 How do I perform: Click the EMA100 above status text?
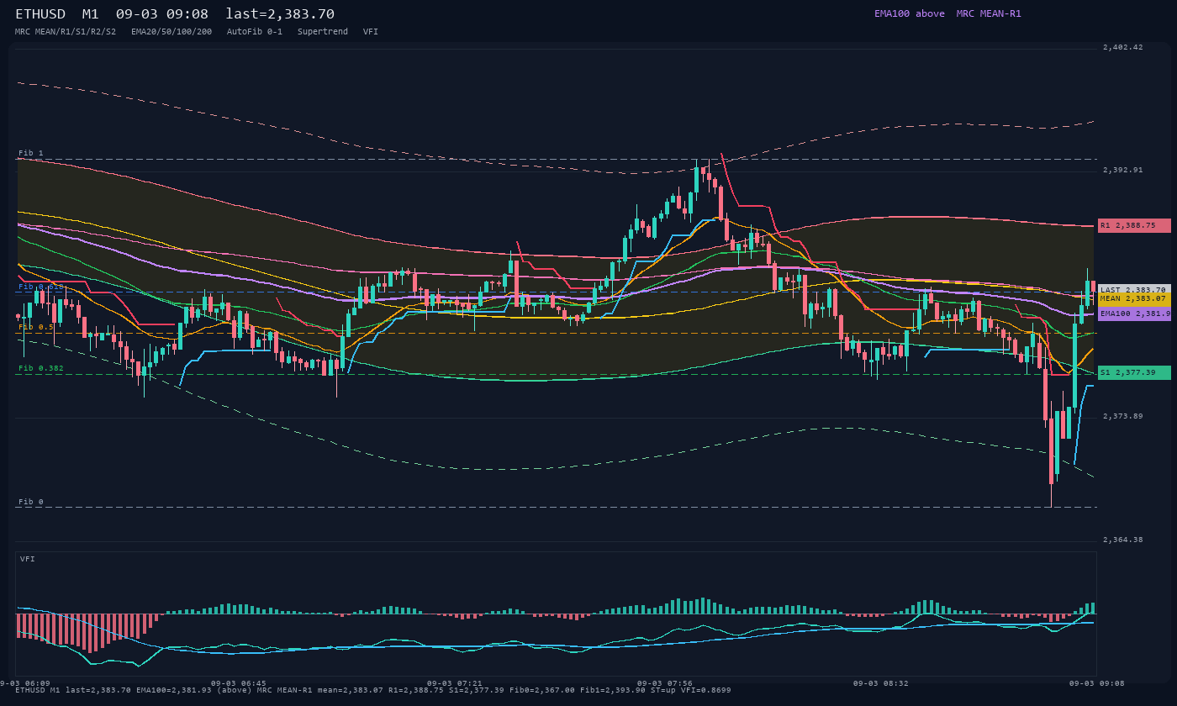point(910,13)
